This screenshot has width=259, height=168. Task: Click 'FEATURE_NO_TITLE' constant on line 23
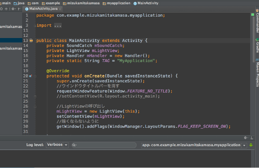click(x=147, y=91)
